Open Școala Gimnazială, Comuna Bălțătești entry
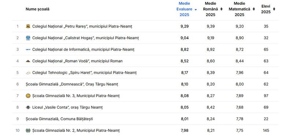293x136 pixels. tap(59, 119)
